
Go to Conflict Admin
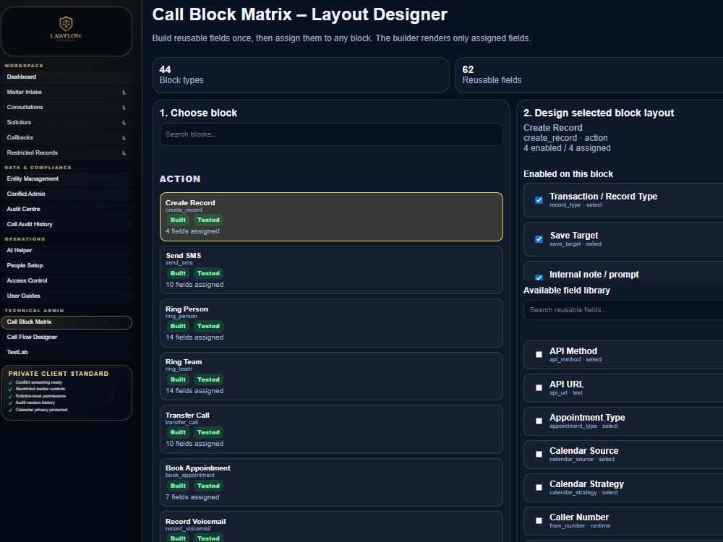point(67,194)
